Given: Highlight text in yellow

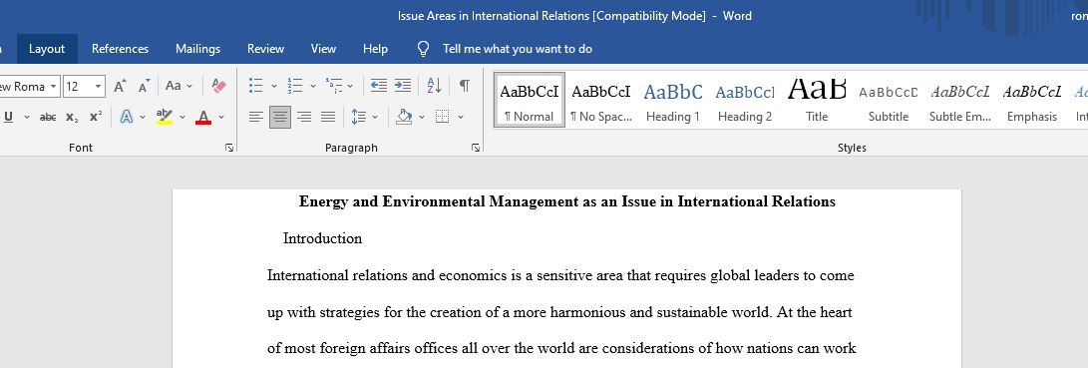Looking at the screenshot, I should tap(165, 117).
